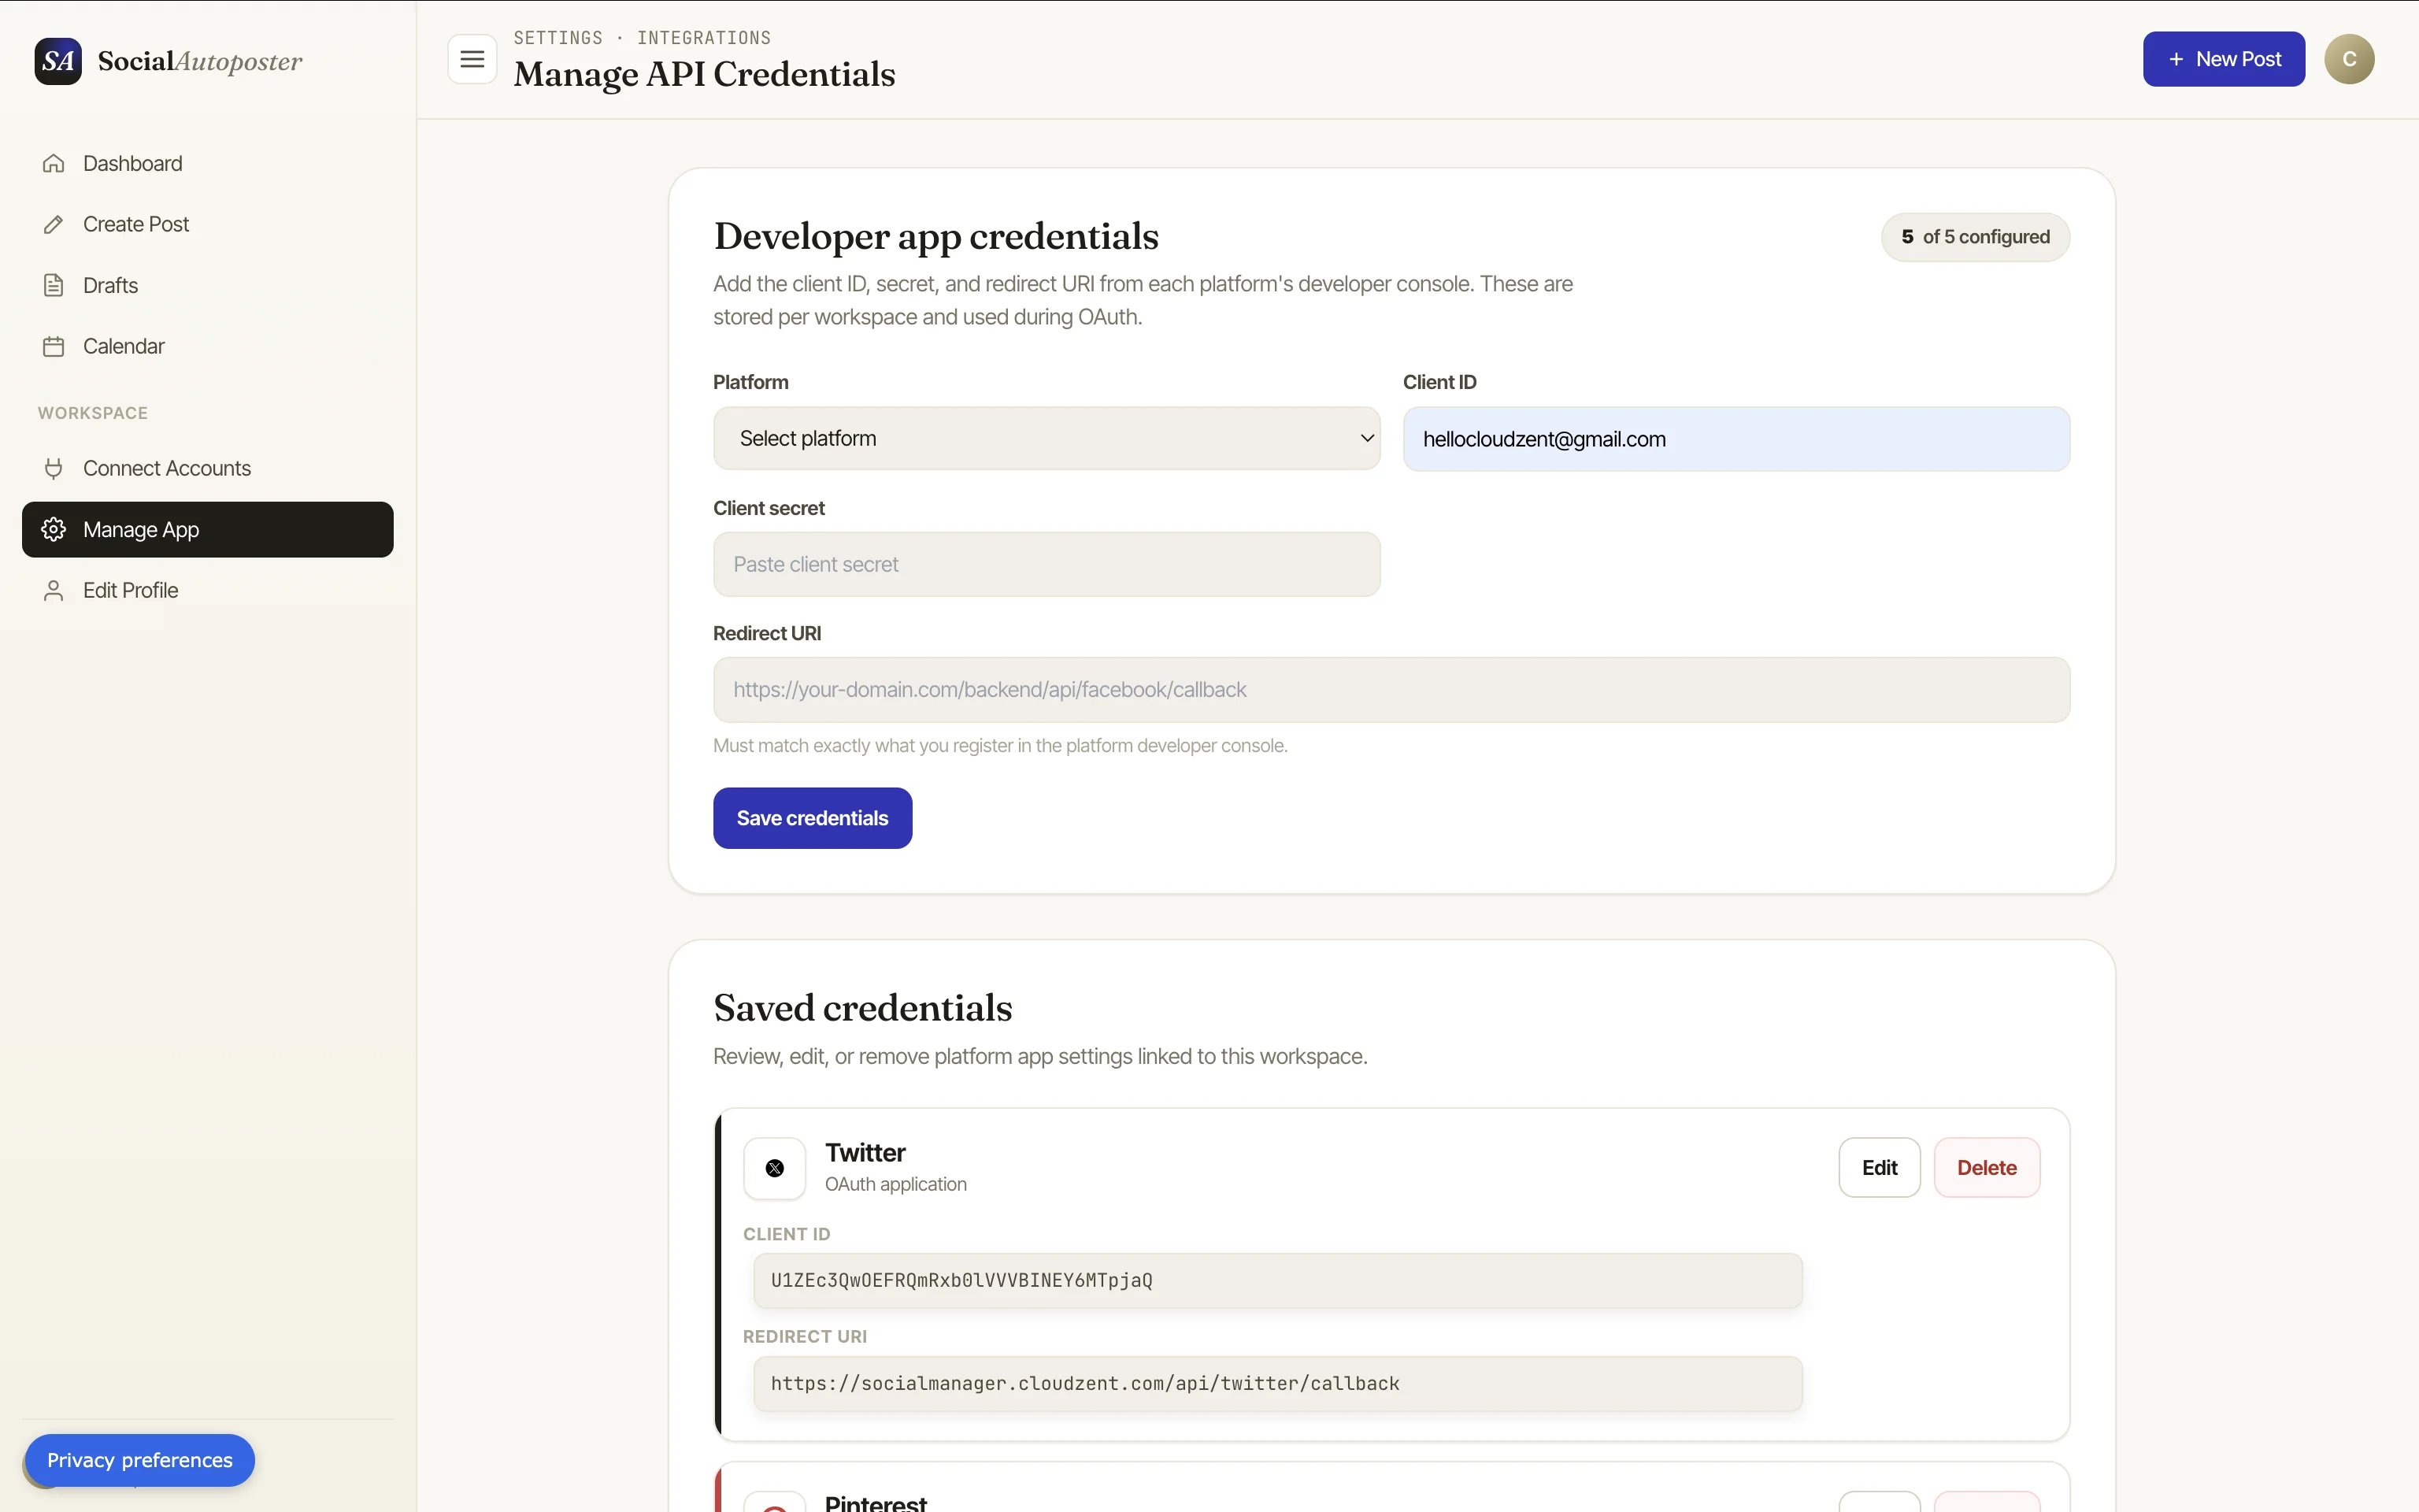Click the Dashboard home icon
Screen dimensions: 2419x1512
click(54, 163)
